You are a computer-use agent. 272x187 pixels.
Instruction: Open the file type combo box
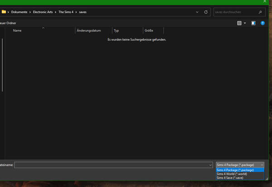(240, 165)
